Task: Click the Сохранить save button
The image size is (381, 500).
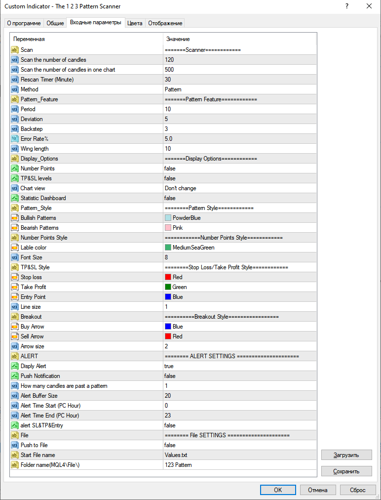Action: coord(346,471)
